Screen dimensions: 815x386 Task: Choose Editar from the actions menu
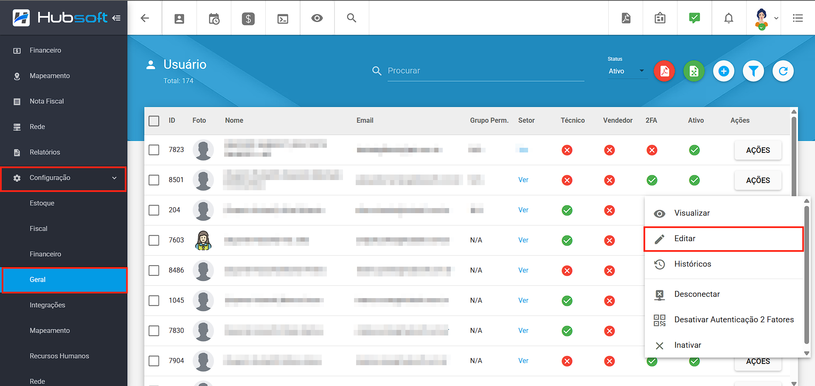pos(724,239)
